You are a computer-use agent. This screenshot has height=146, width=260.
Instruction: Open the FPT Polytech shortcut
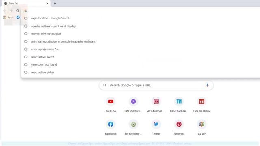(x=133, y=105)
